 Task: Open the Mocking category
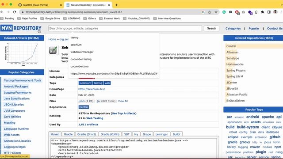(x=10, y=123)
